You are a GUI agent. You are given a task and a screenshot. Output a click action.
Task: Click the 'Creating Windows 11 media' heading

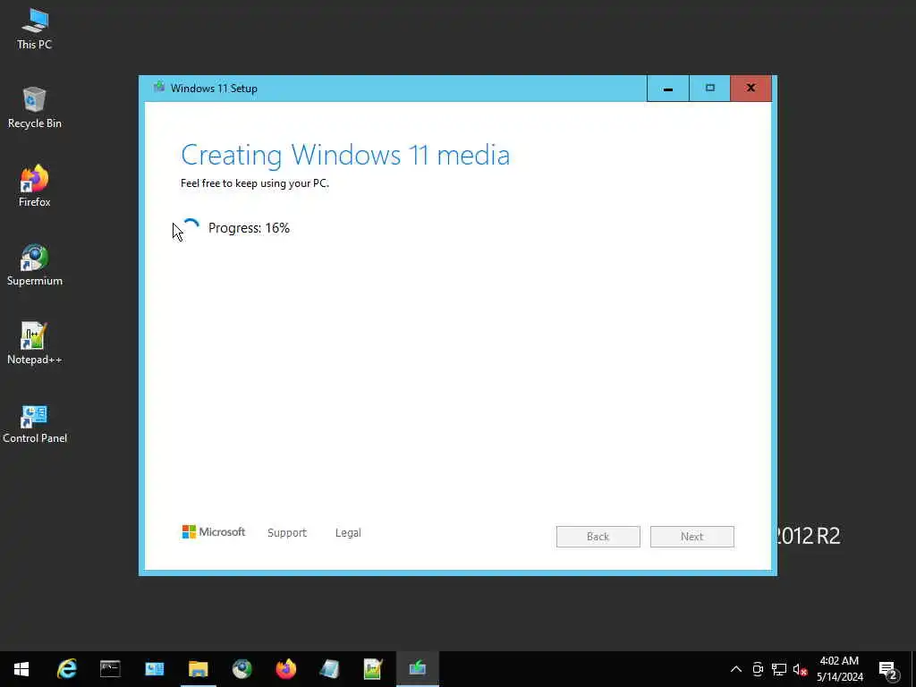tap(345, 156)
